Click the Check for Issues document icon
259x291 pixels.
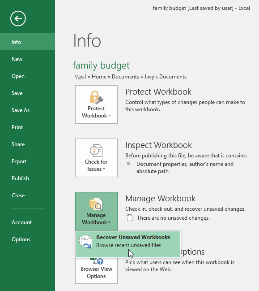[96, 151]
